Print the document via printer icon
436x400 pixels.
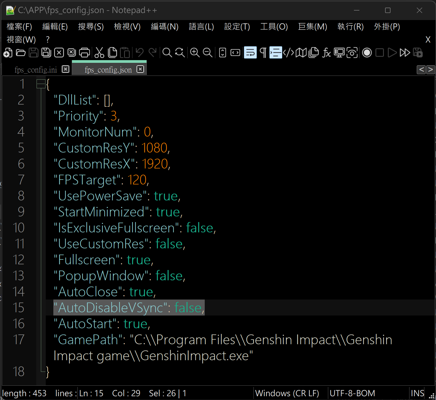coord(84,53)
